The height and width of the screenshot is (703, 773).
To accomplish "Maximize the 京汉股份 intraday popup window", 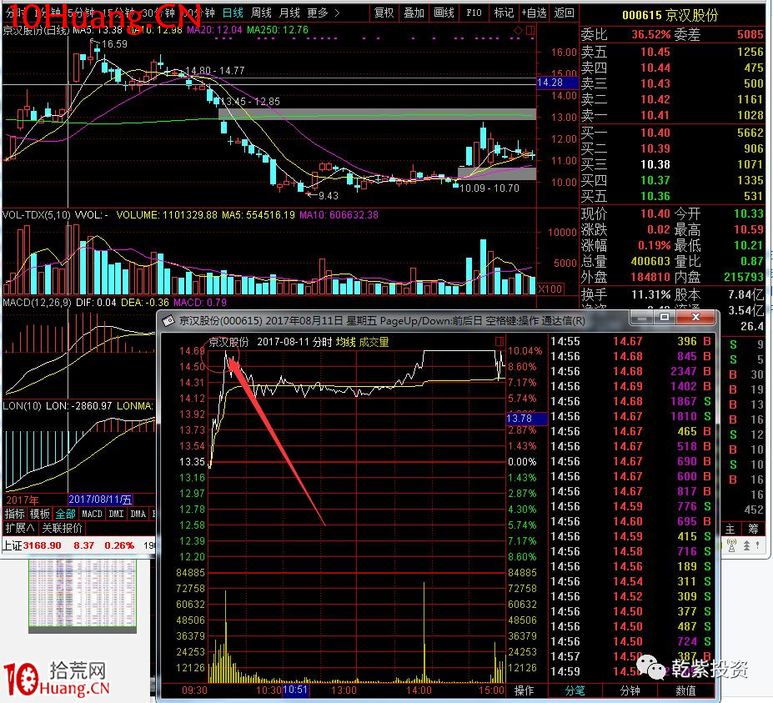I will (x=665, y=317).
